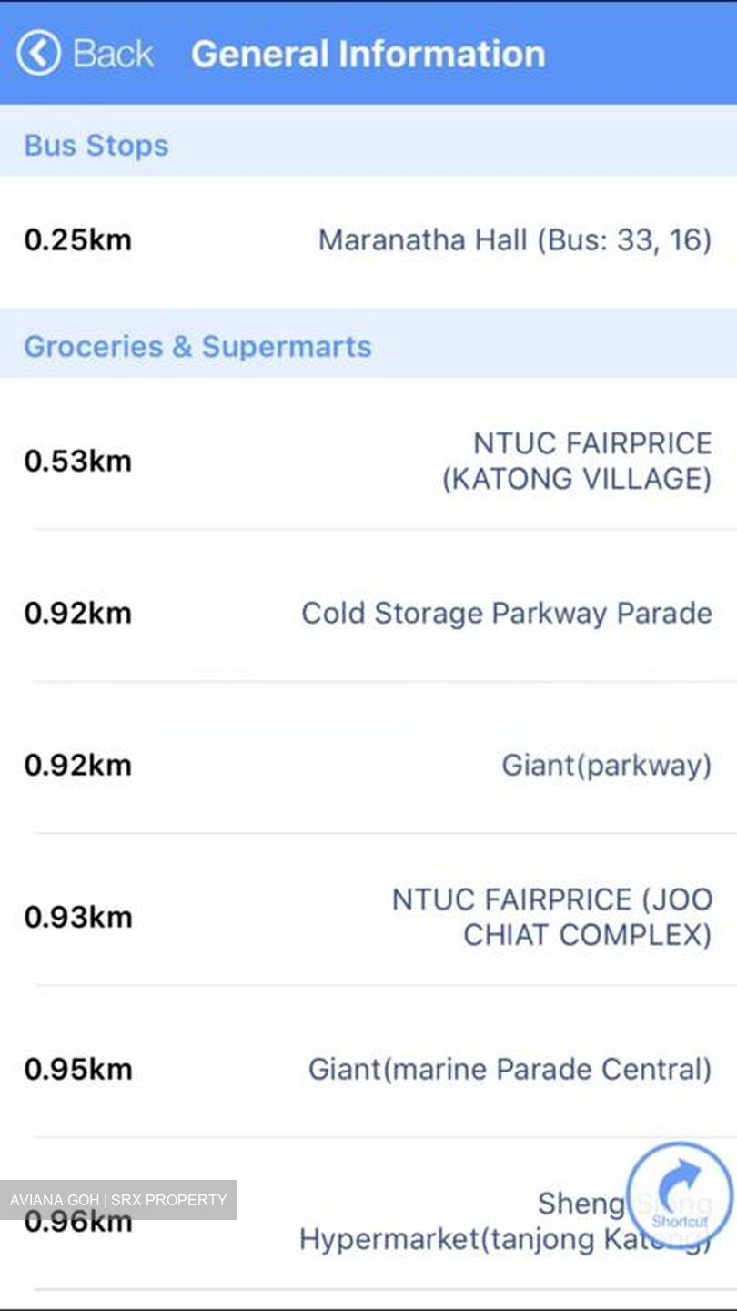This screenshot has height=1311, width=737.
Task: Select Sheng Siong Hypermarket Tanjong Katong entry
Action: coord(368,1221)
